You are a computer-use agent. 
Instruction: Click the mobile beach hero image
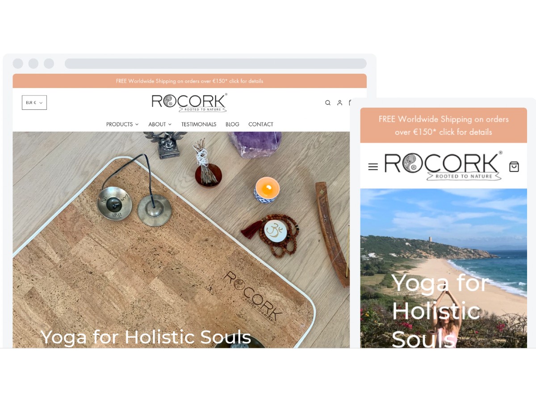coord(444,268)
